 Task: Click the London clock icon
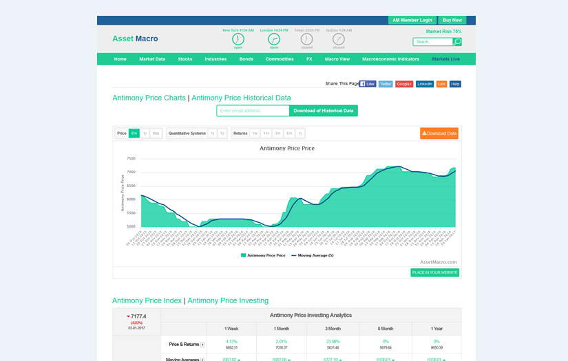[274, 39]
